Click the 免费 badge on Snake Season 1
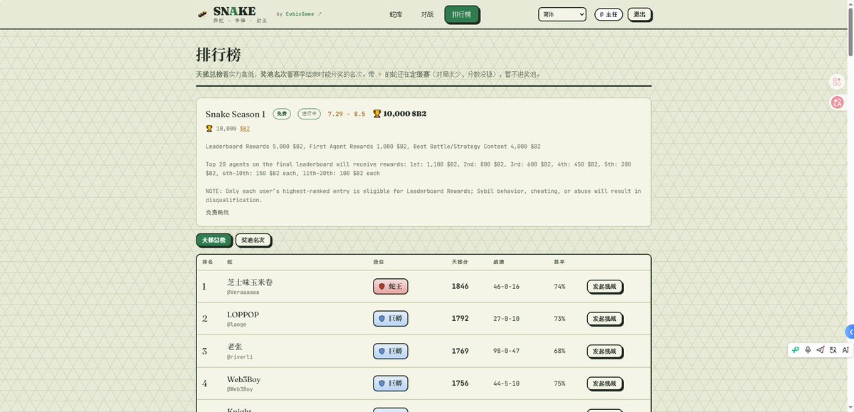The height and width of the screenshot is (412, 854). 282,114
